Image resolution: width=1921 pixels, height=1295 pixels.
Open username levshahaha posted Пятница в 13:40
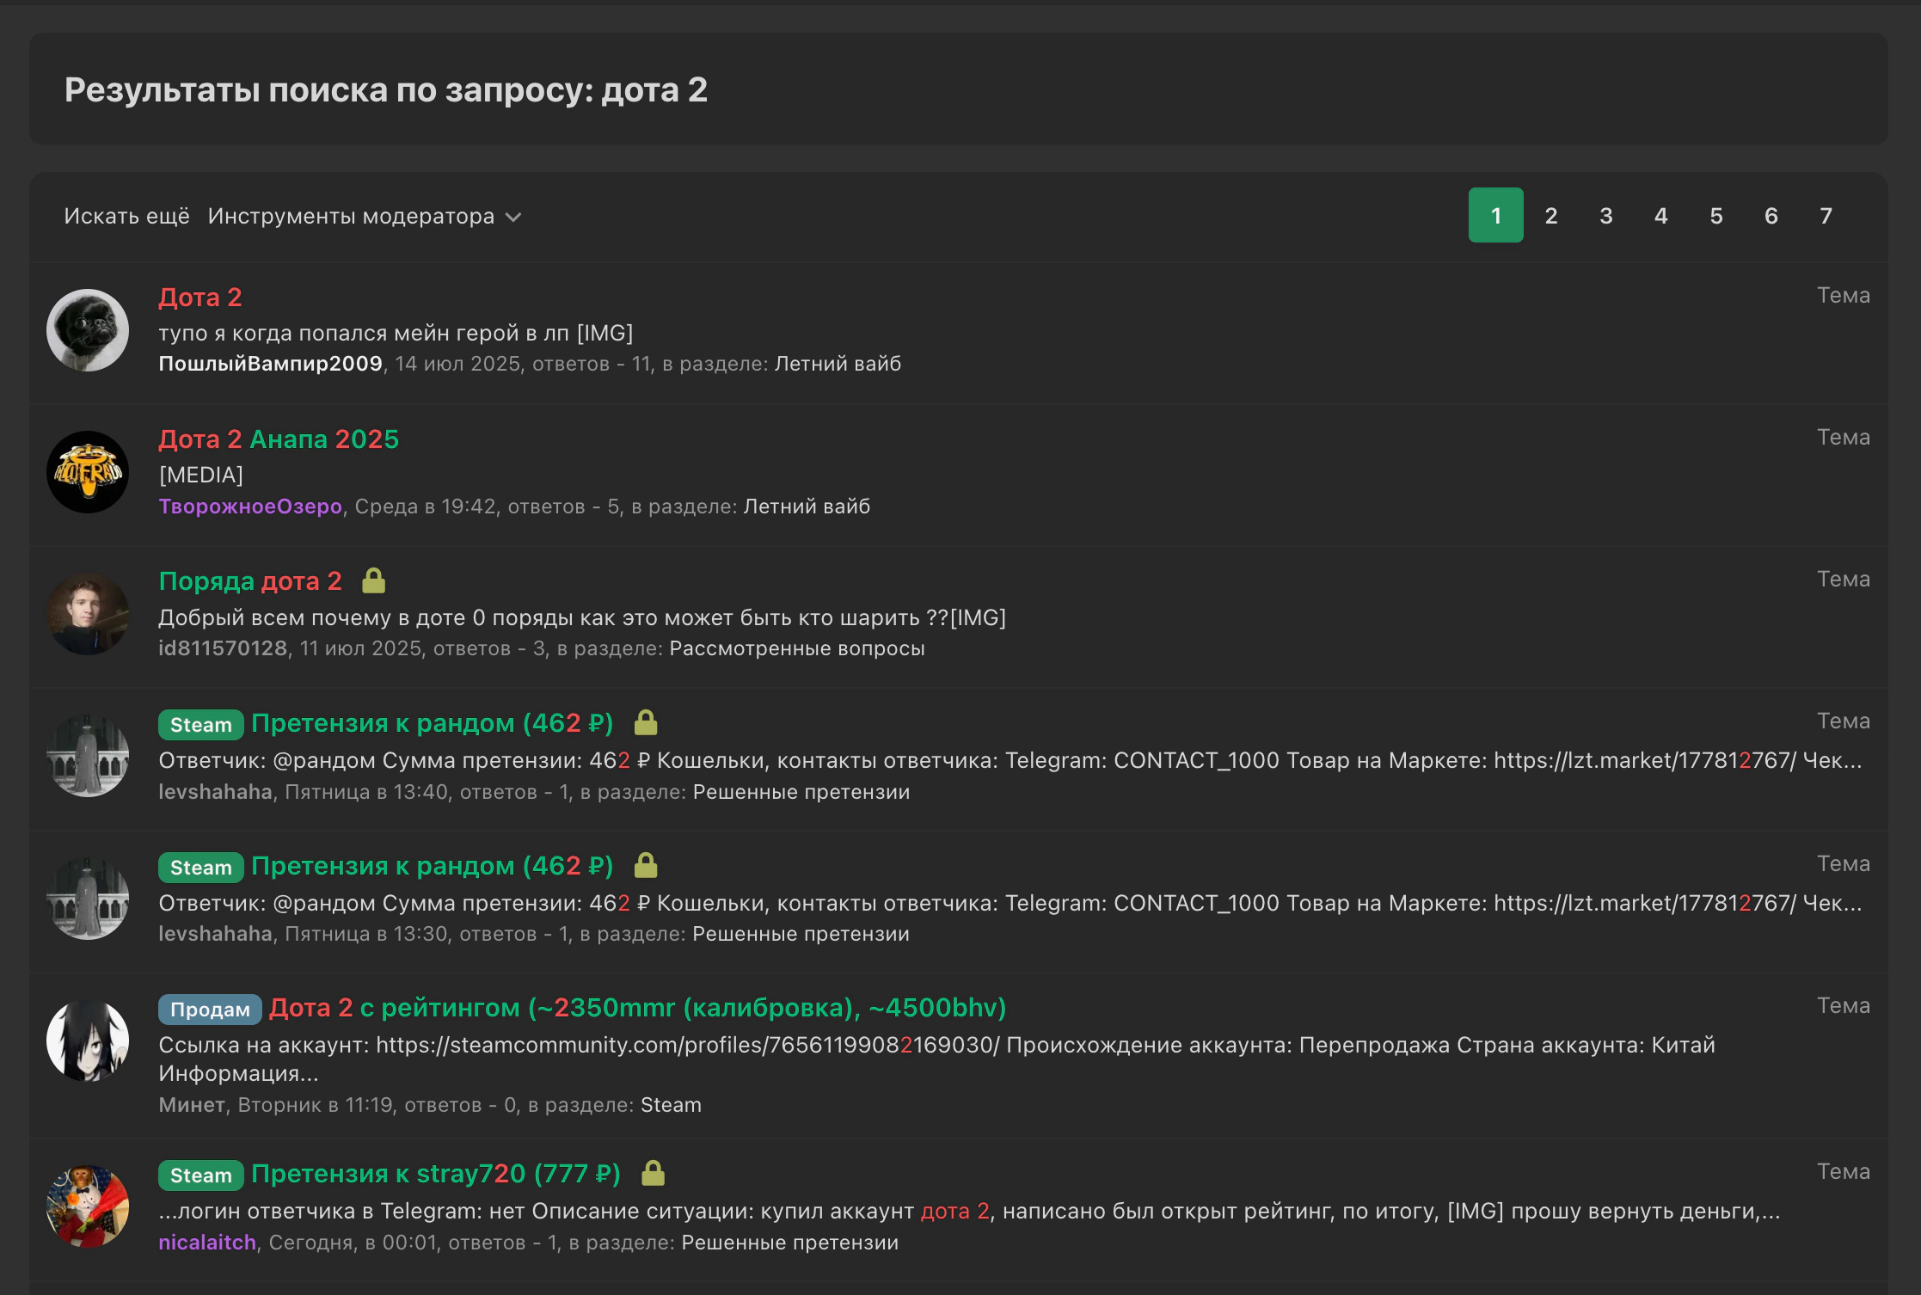point(215,792)
